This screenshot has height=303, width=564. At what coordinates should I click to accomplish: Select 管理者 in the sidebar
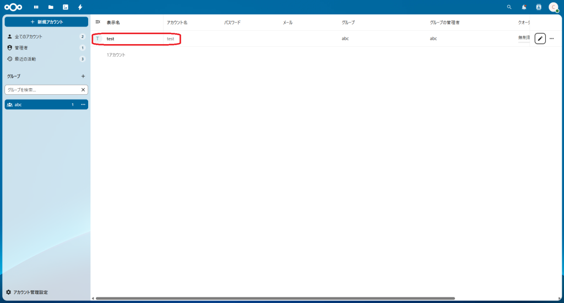[x=22, y=48]
